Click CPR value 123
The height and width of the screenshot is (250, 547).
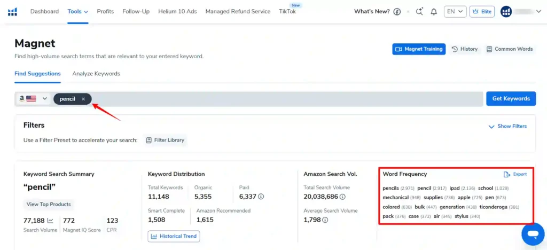(112, 221)
